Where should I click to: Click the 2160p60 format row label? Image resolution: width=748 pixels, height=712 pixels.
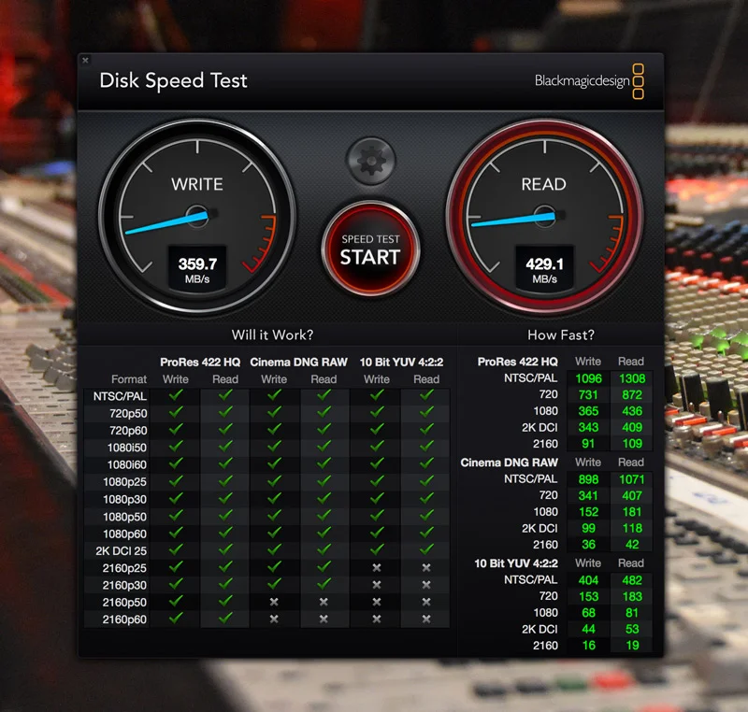(124, 619)
